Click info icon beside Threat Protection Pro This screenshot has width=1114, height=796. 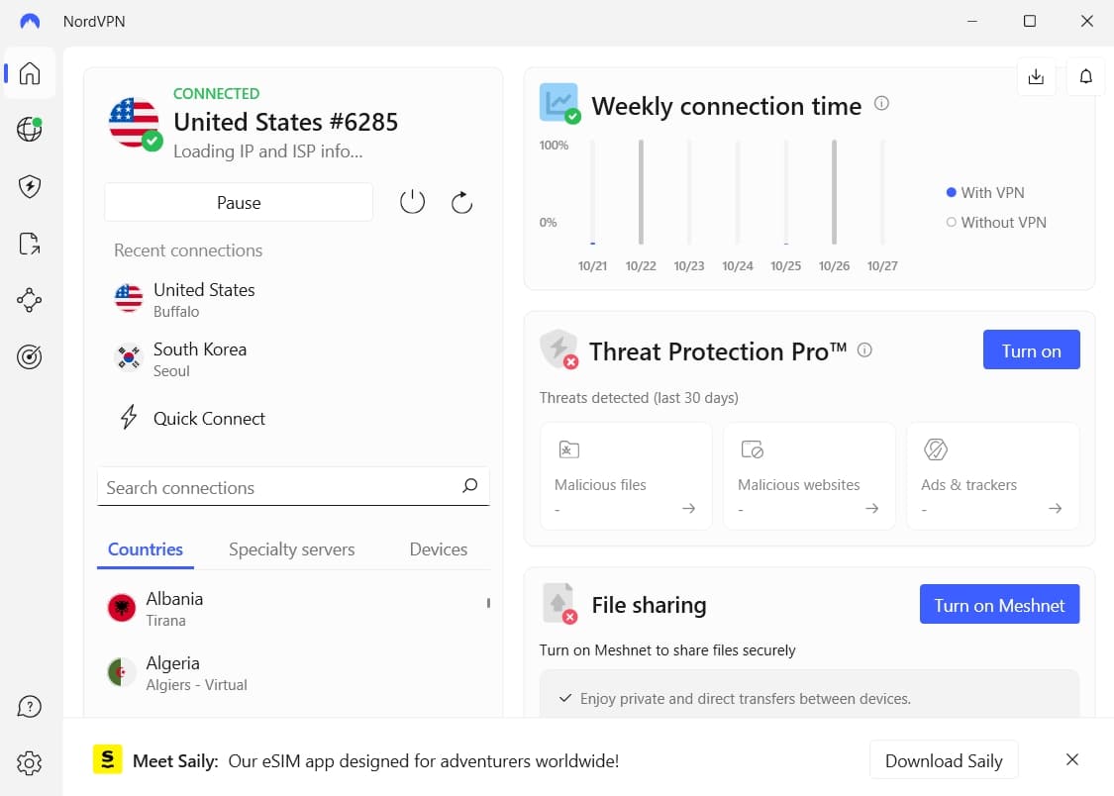tap(864, 349)
